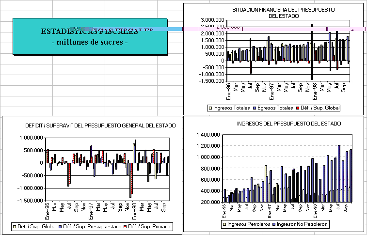Image resolution: width=367 pixels, height=235 pixels.
Task: Click the INGRESOS DEL PRESUPUESTO DEL ESTADO title
Action: (x=289, y=124)
